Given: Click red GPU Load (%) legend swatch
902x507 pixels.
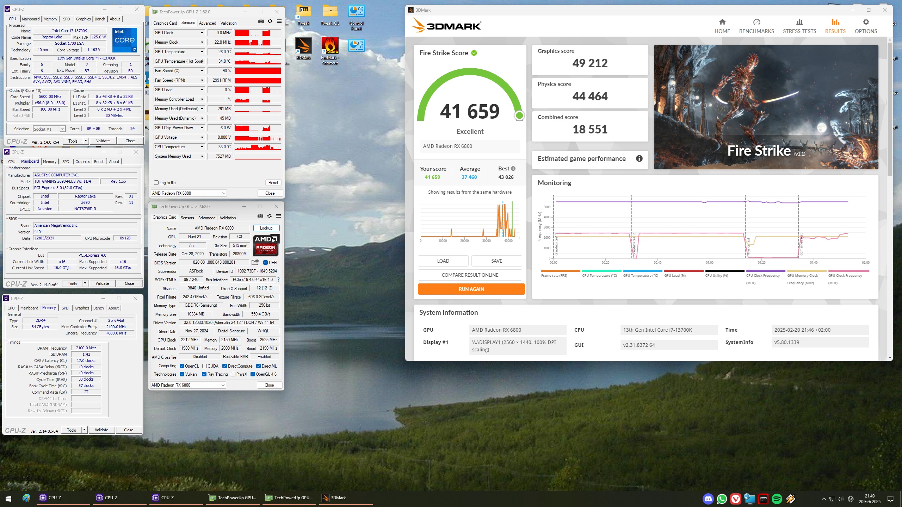Looking at the screenshot, I should pyautogui.click(x=684, y=271).
